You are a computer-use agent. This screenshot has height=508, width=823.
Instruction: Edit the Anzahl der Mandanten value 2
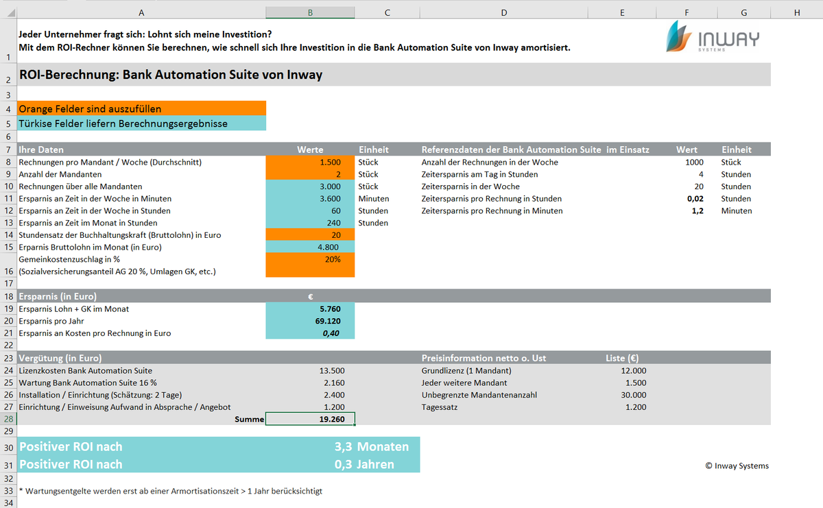tap(310, 174)
